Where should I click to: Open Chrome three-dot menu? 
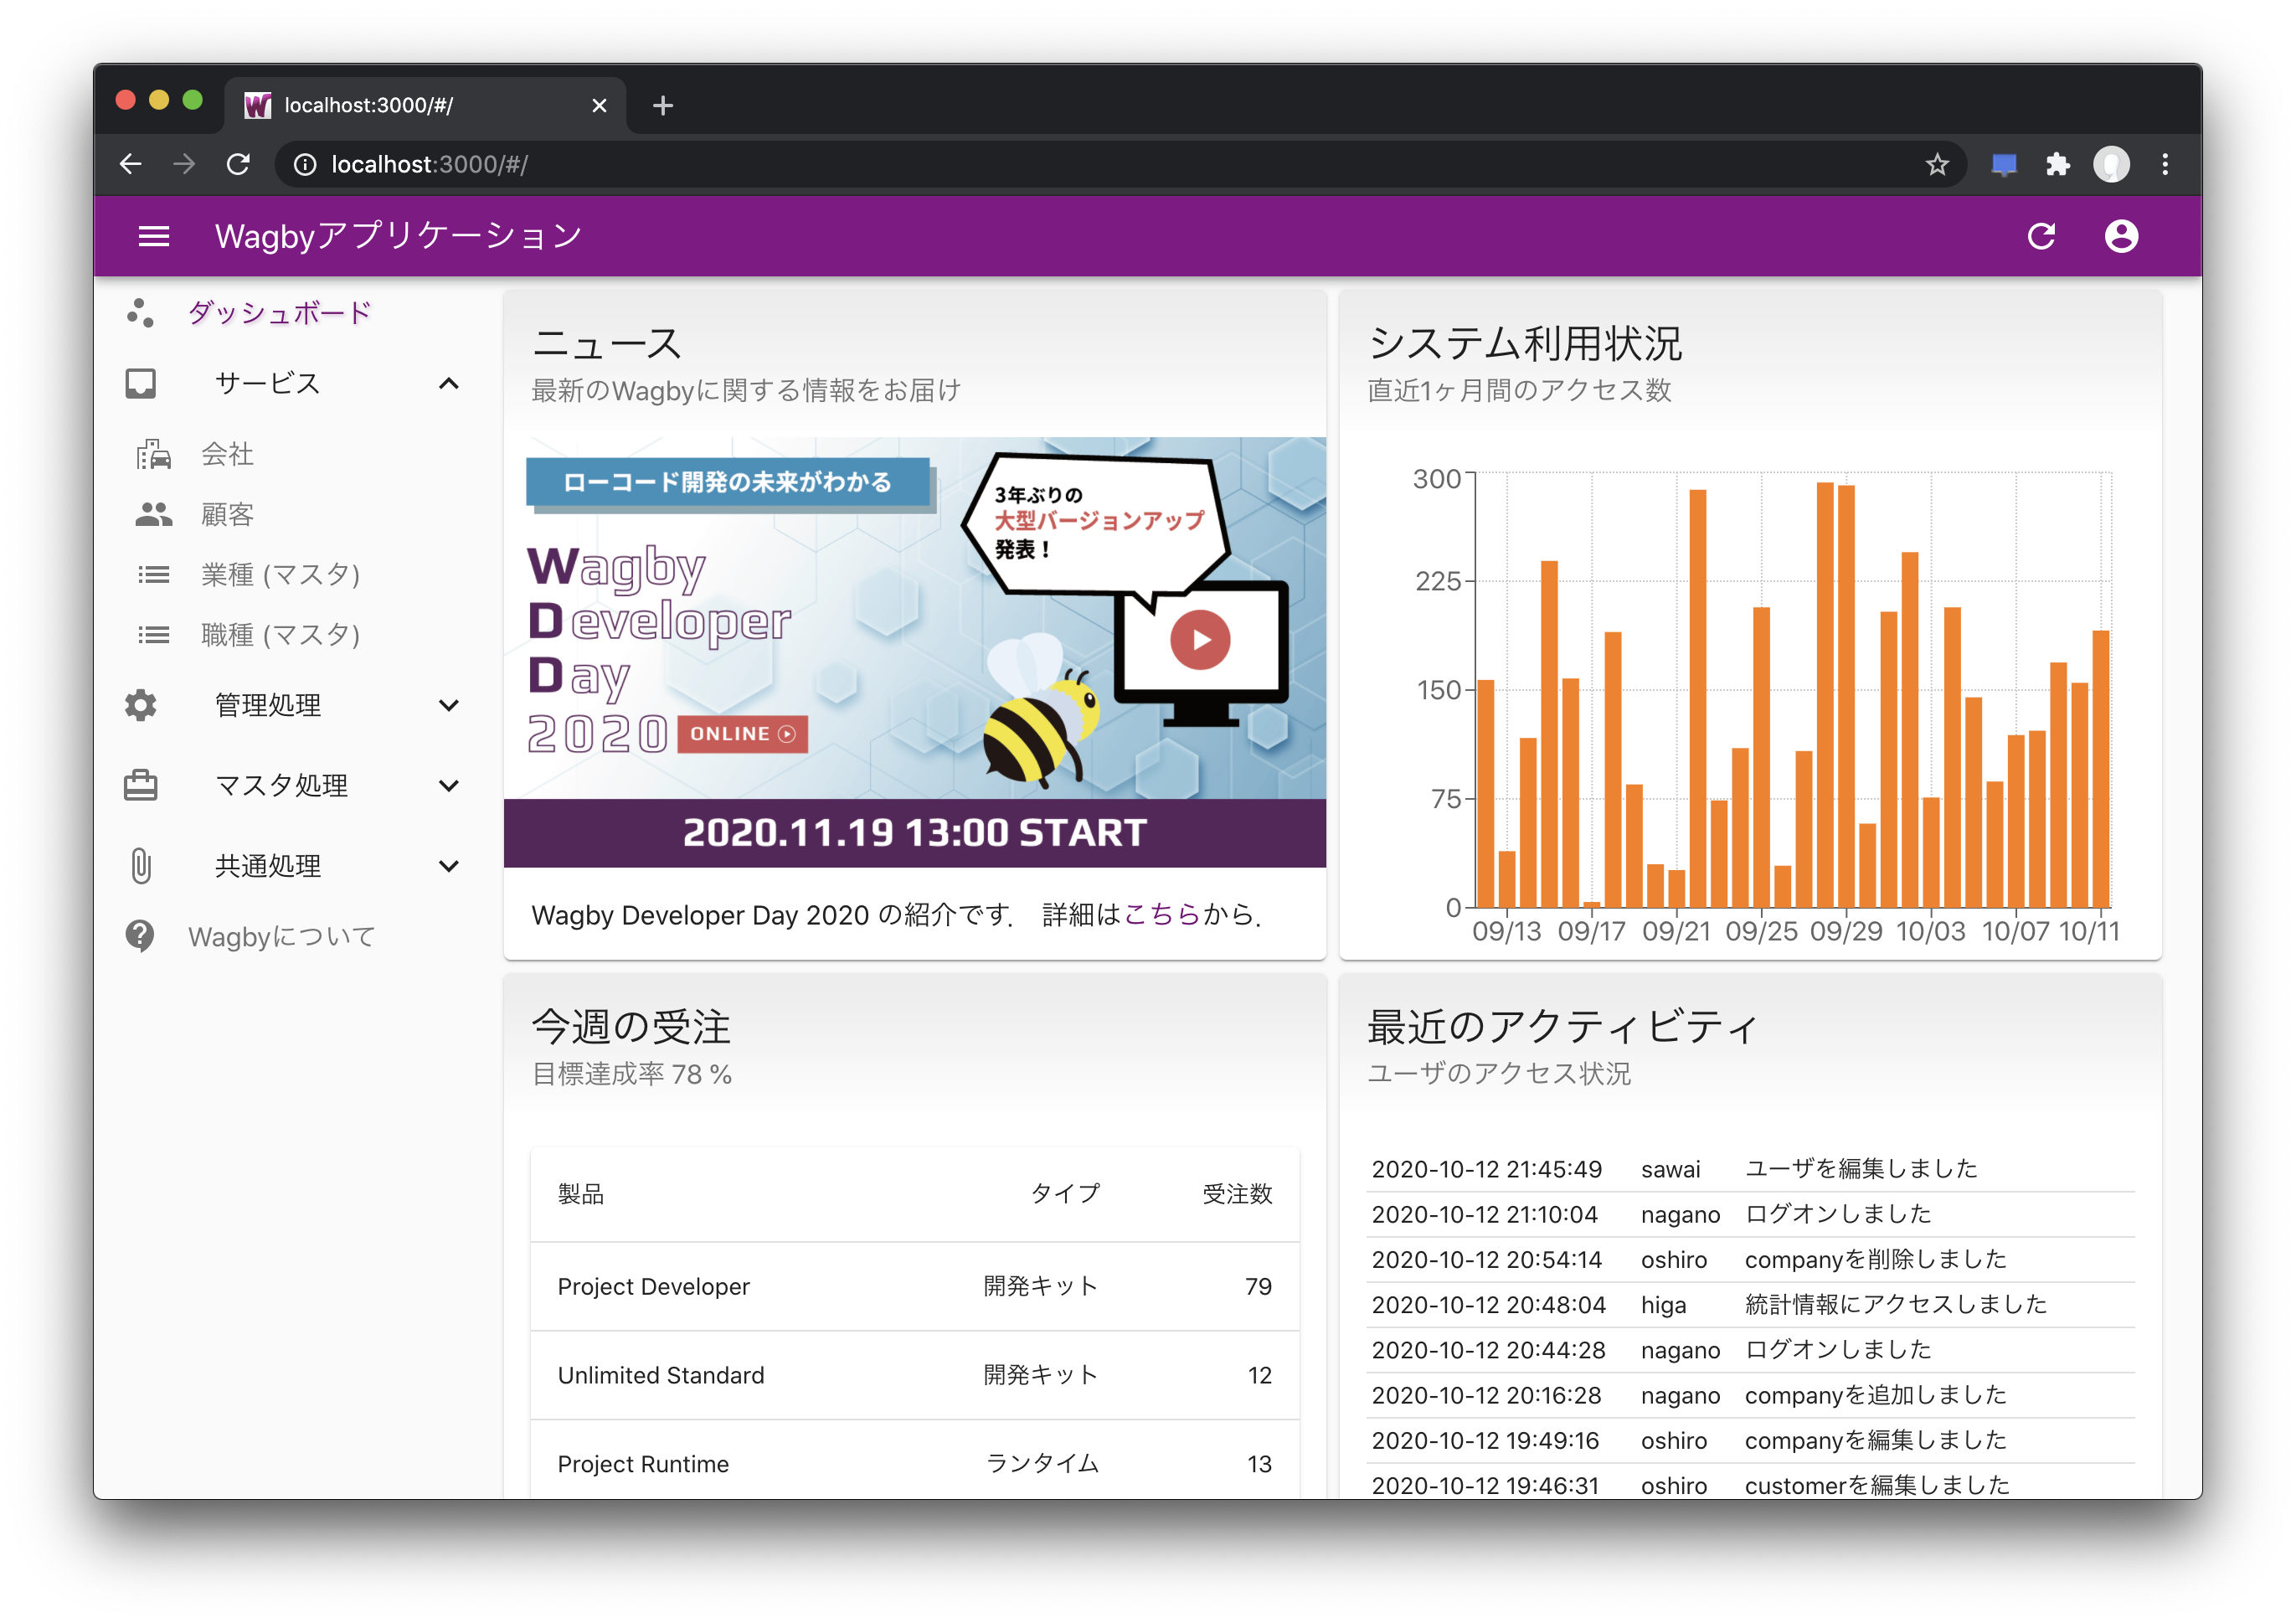coord(2165,164)
